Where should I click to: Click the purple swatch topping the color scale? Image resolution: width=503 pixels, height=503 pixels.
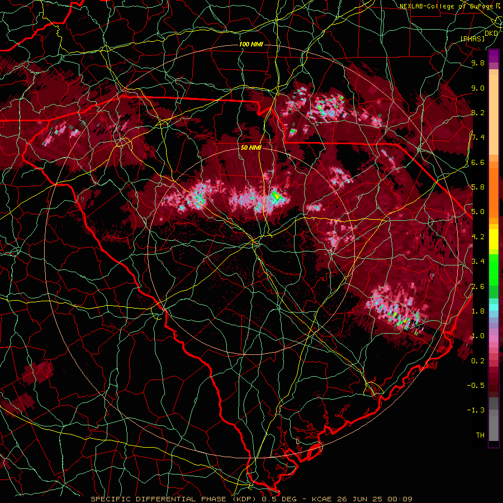pos(493,56)
